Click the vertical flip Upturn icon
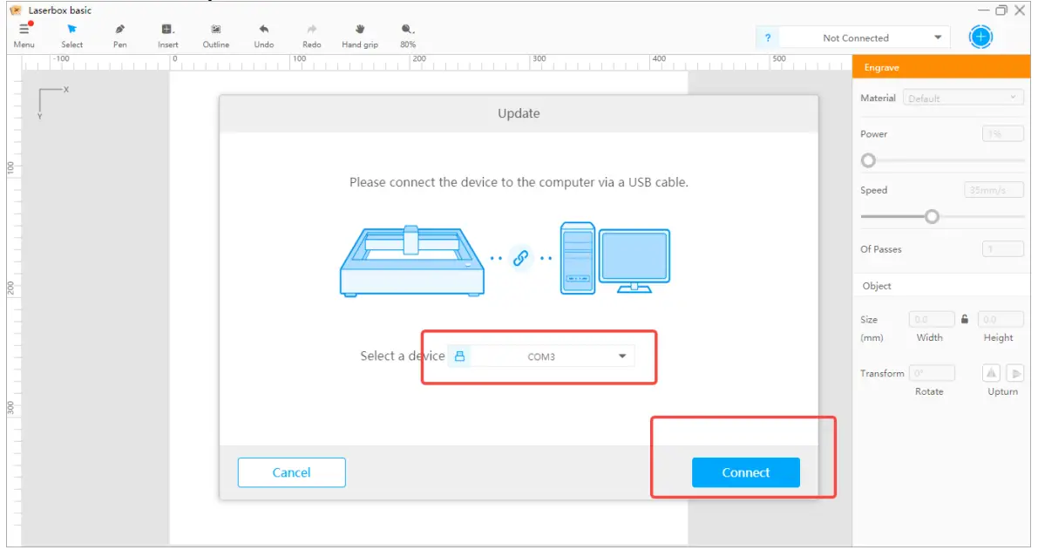The height and width of the screenshot is (550, 1038). pos(1015,373)
